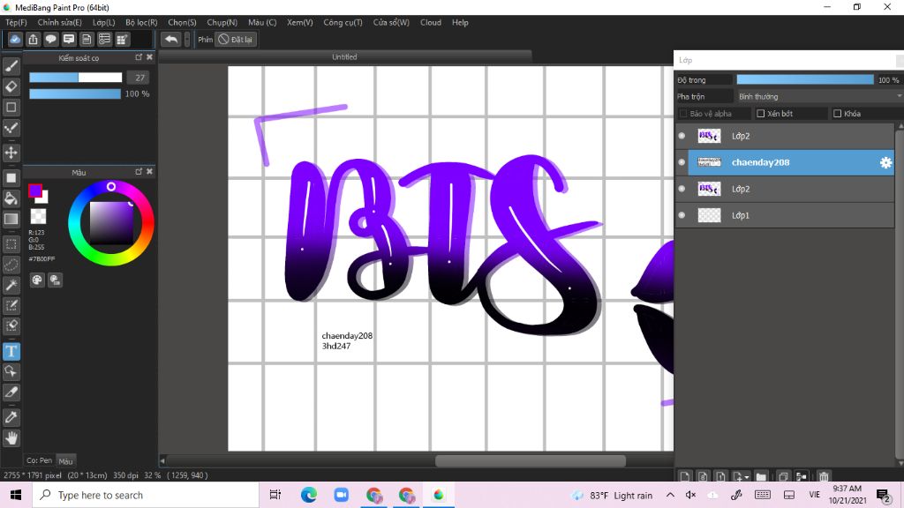Viewport: 904px width, 508px height.
Task: Enable the Khóa lock checkbox
Action: pyautogui.click(x=837, y=114)
